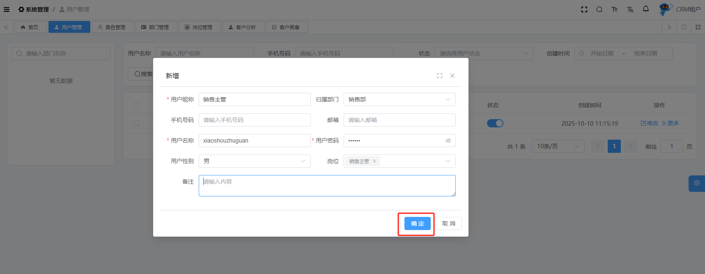Maximize the 新增 dialog with fullscreen icon
The height and width of the screenshot is (274, 705).
440,76
